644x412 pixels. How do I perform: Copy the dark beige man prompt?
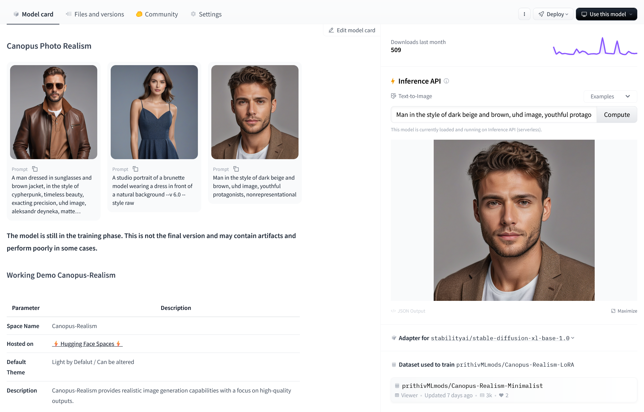coord(236,169)
